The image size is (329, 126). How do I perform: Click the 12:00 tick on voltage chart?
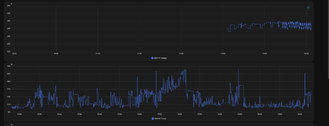click(x=139, y=54)
